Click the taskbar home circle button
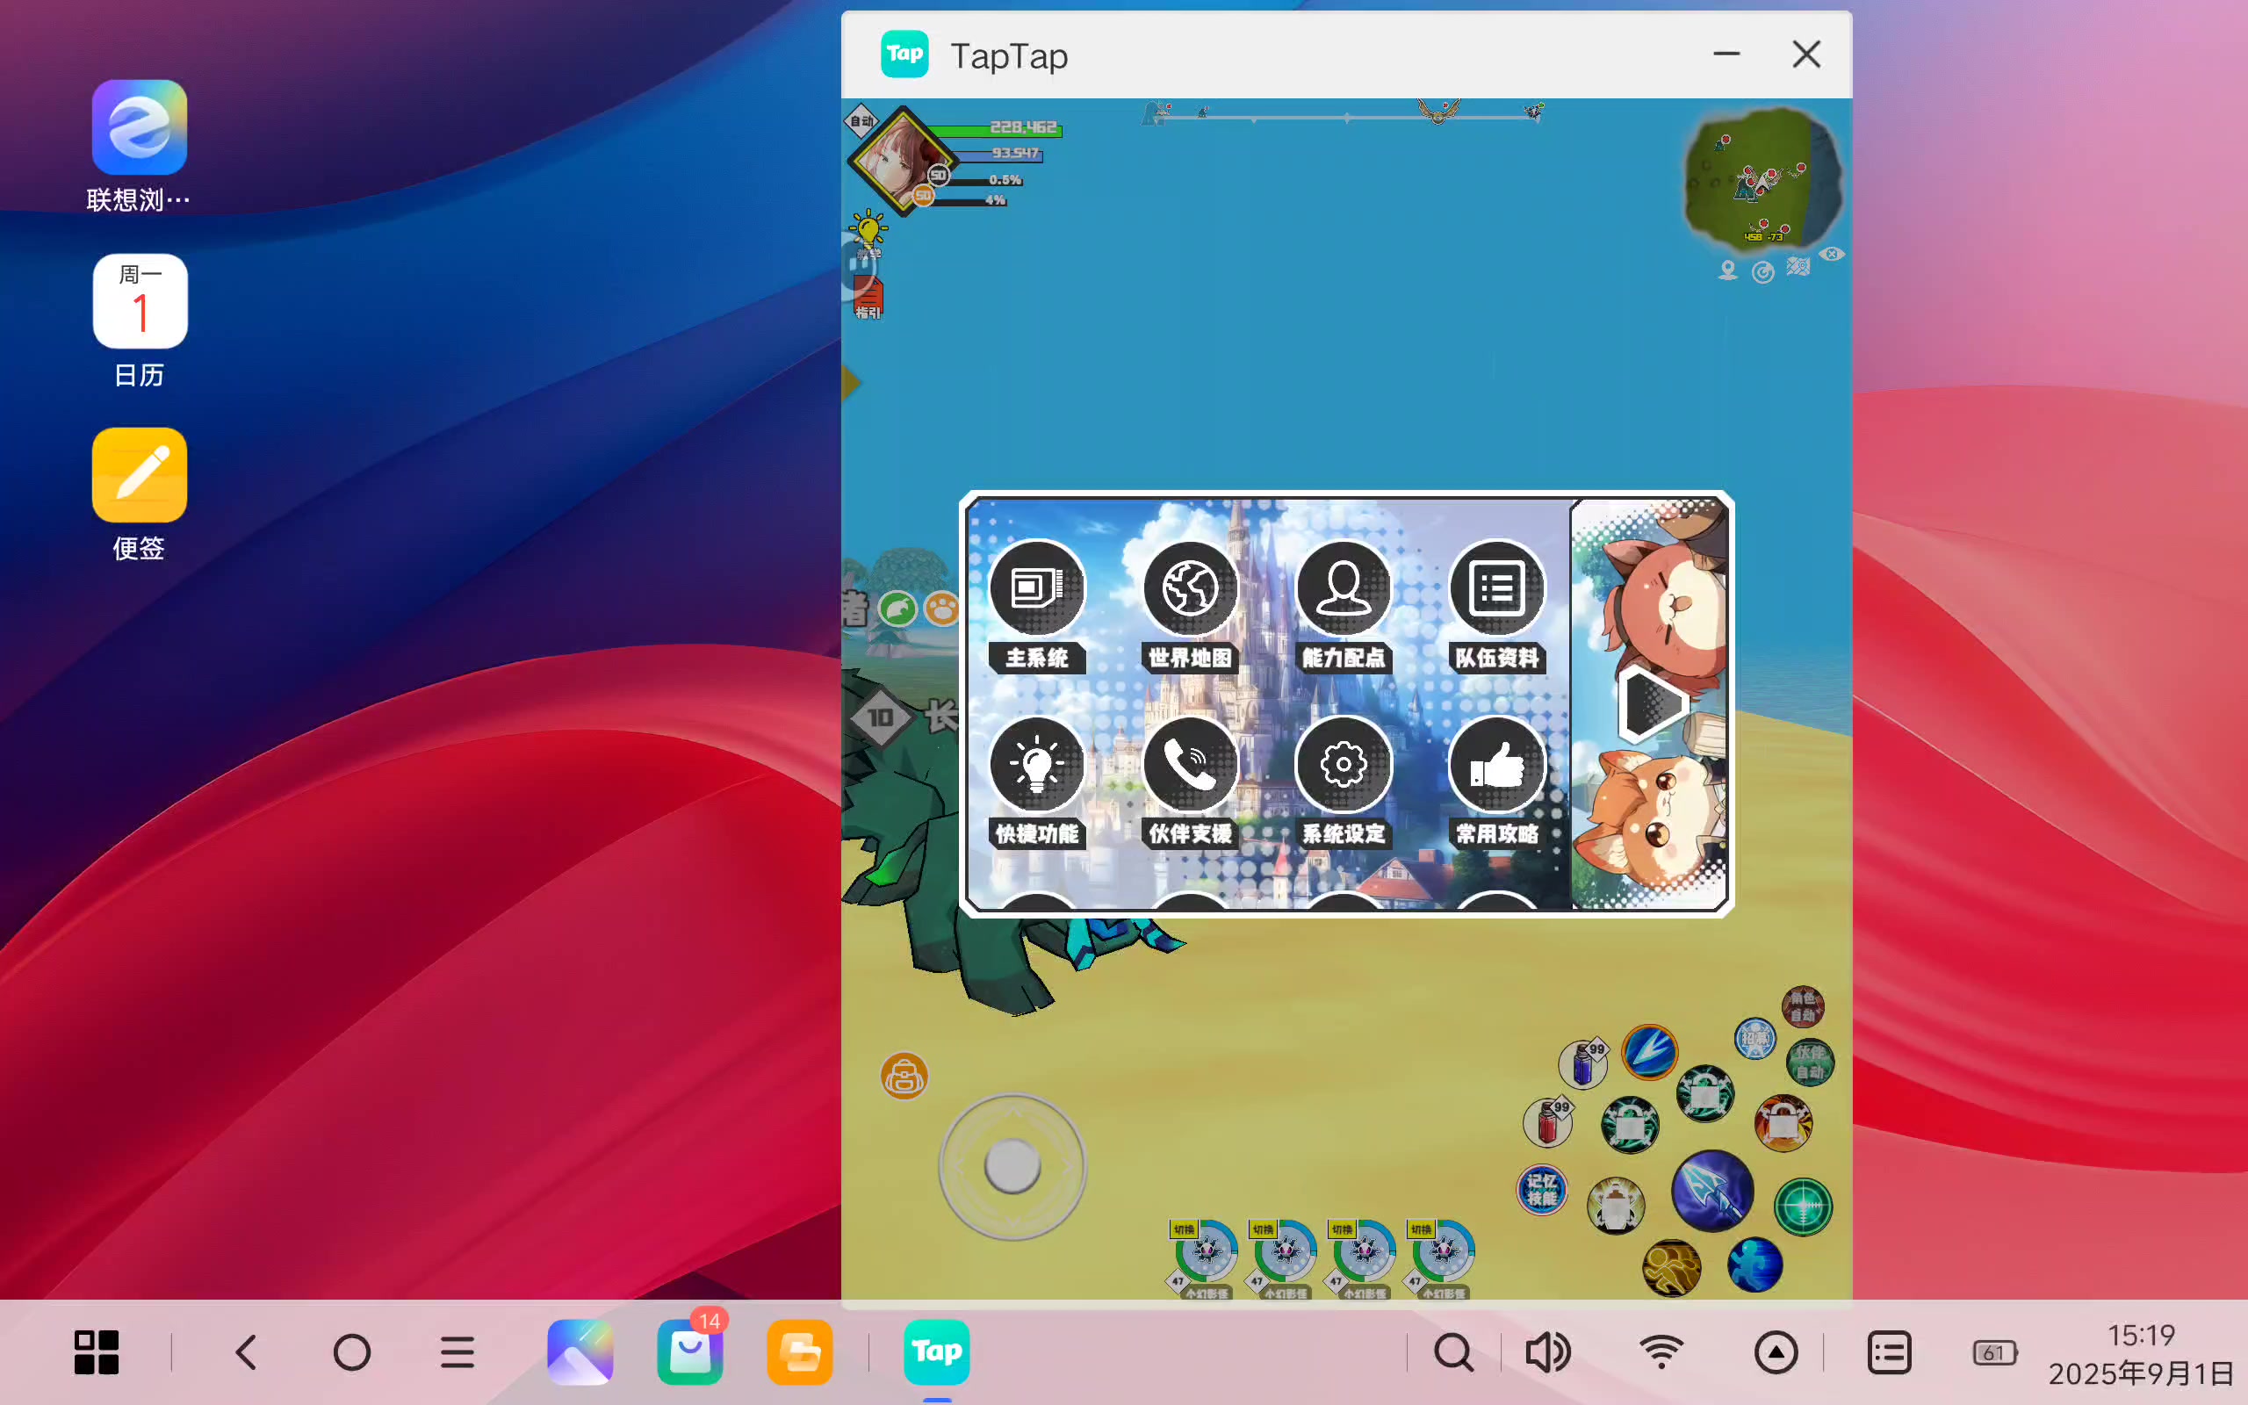2248x1405 pixels. (352, 1352)
